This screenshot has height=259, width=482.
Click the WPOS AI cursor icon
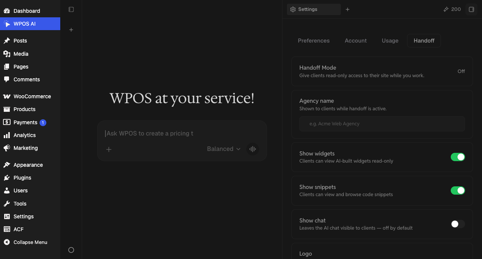tap(7, 24)
